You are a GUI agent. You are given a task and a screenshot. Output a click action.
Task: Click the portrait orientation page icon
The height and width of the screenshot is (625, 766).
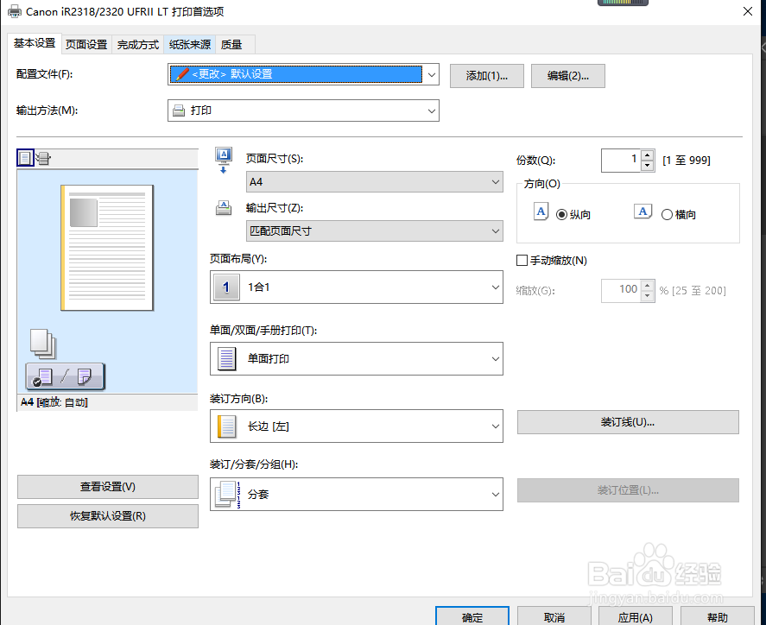coord(541,212)
